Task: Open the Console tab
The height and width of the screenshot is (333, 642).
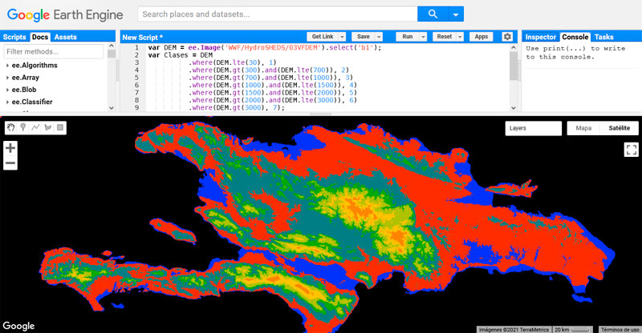Action: (575, 37)
